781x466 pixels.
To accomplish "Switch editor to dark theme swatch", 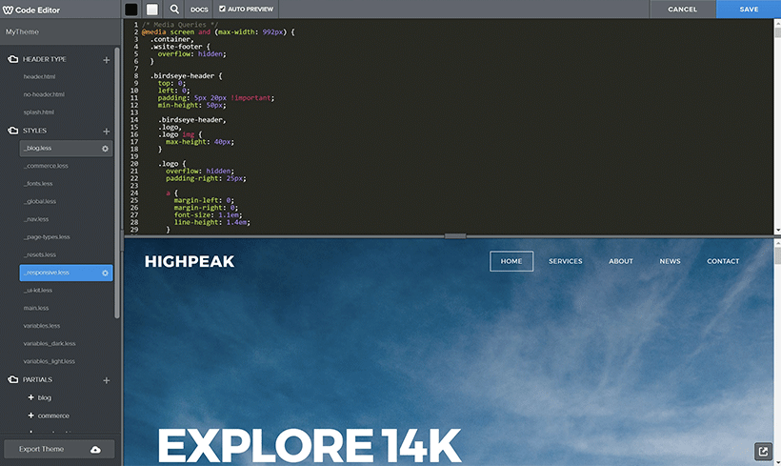I will 131,10.
